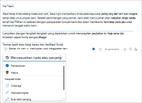Screen dimensions: 142x103
Task: Click the blue shield icon
Action: click(93, 49)
